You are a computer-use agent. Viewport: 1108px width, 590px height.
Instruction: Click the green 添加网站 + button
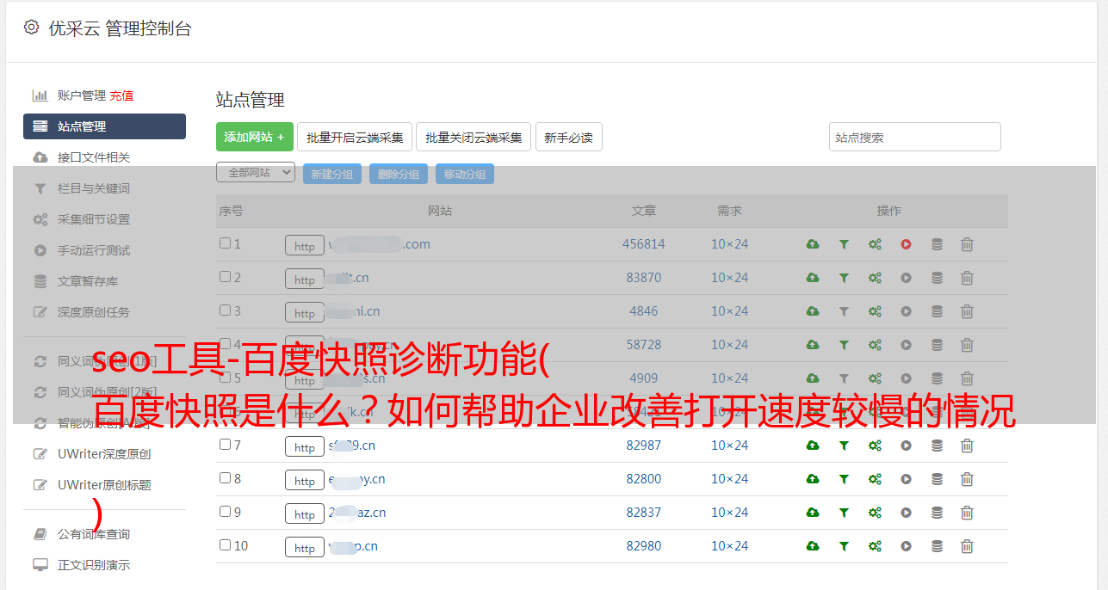pyautogui.click(x=255, y=137)
